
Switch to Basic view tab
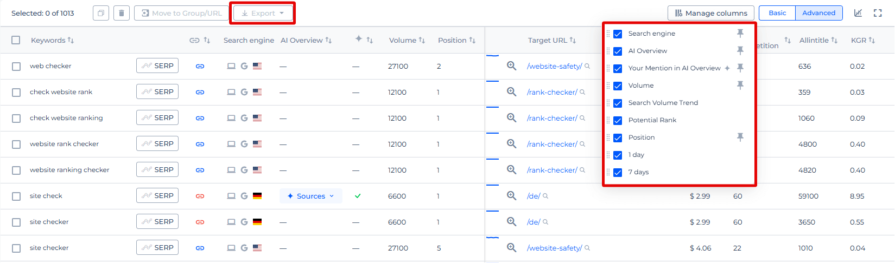(x=777, y=13)
